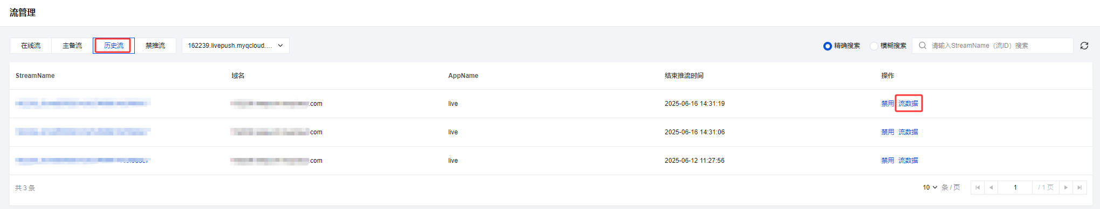Go to last page arrow icon
The width and height of the screenshot is (1100, 209).
[x=1079, y=188]
